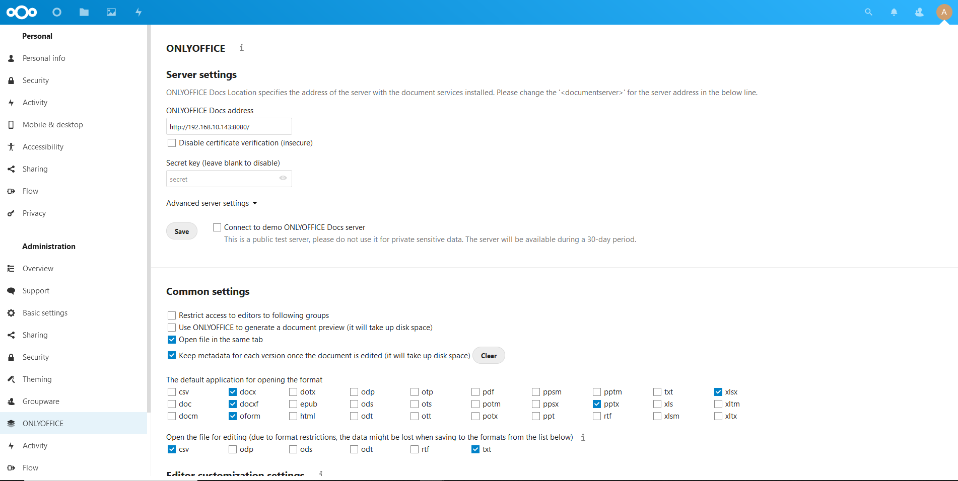Viewport: 958px width, 481px height.
Task: Expand Advanced server settings
Action: tap(212, 203)
